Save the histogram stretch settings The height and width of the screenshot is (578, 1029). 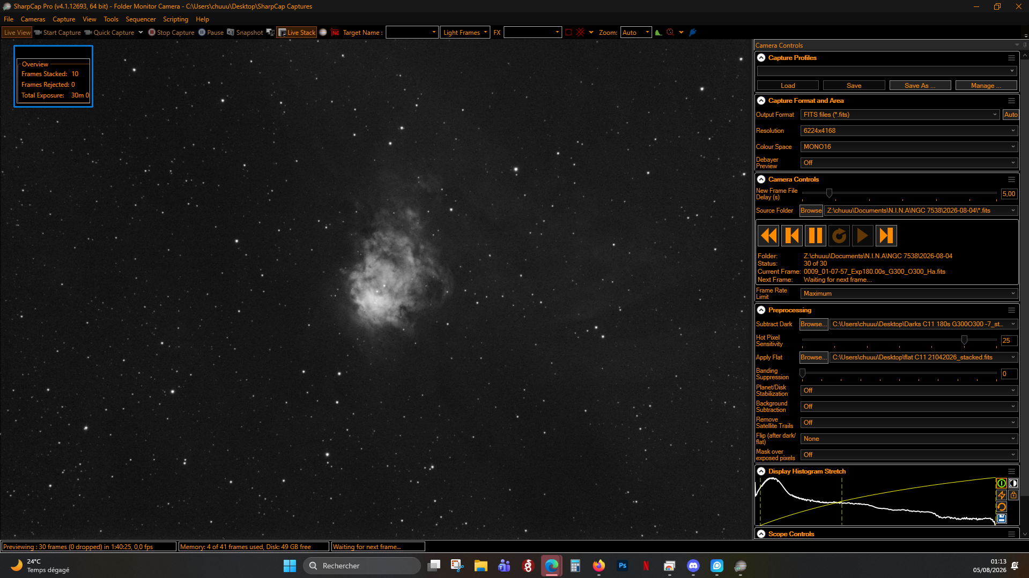(x=1001, y=519)
